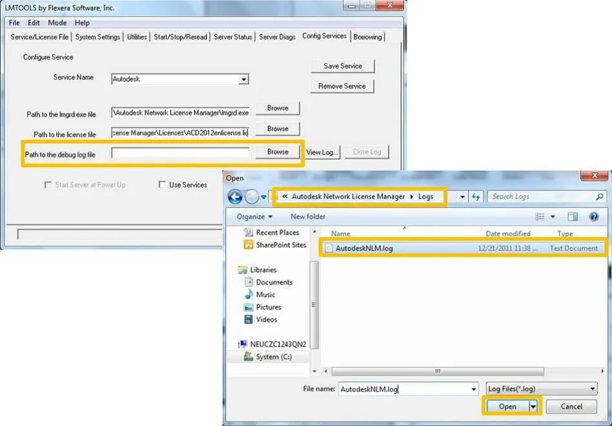
Task: Click the Logs breadcrumb segment
Action: pyautogui.click(x=425, y=197)
